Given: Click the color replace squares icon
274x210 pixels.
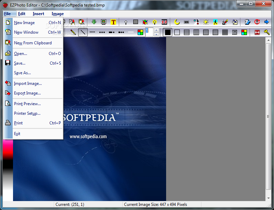Looking at the screenshot, I should [x=196, y=22].
